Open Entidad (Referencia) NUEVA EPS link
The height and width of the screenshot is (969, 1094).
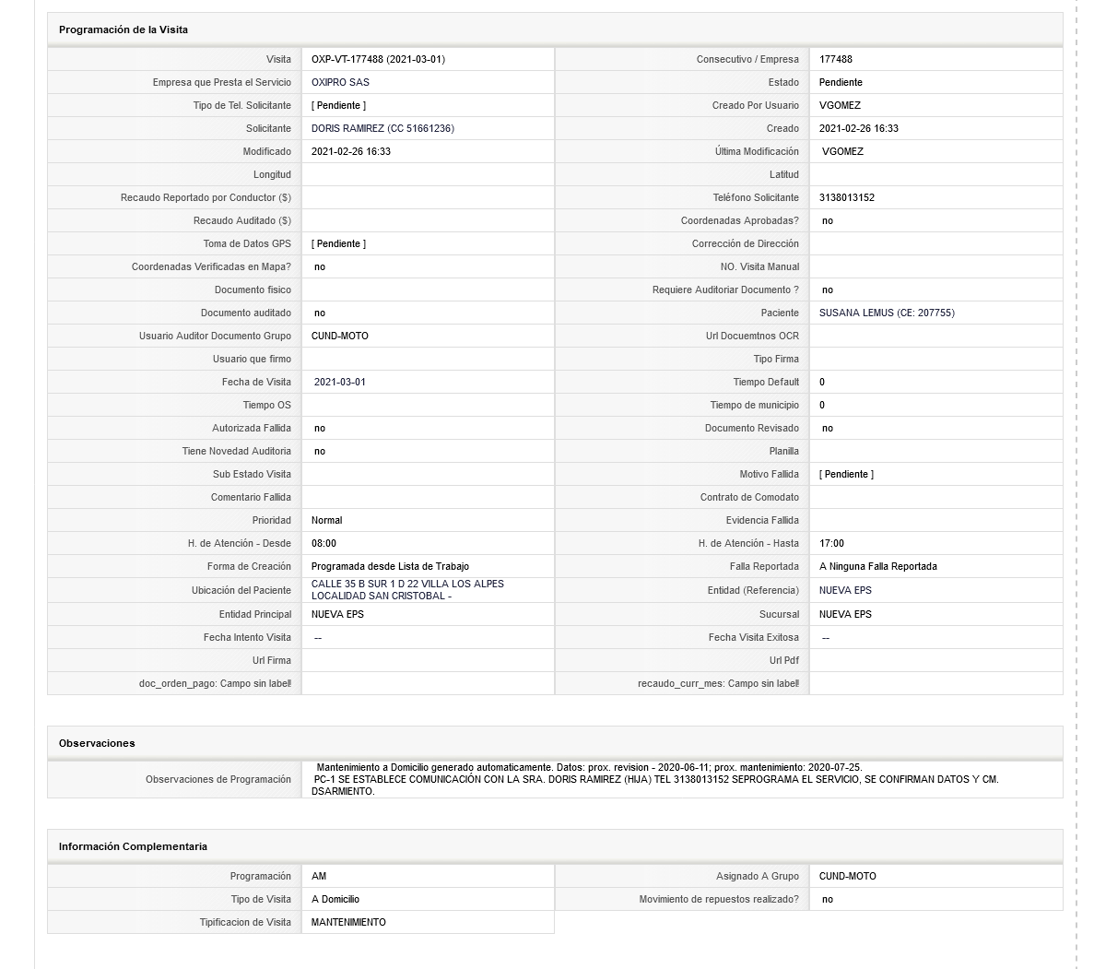point(845,591)
